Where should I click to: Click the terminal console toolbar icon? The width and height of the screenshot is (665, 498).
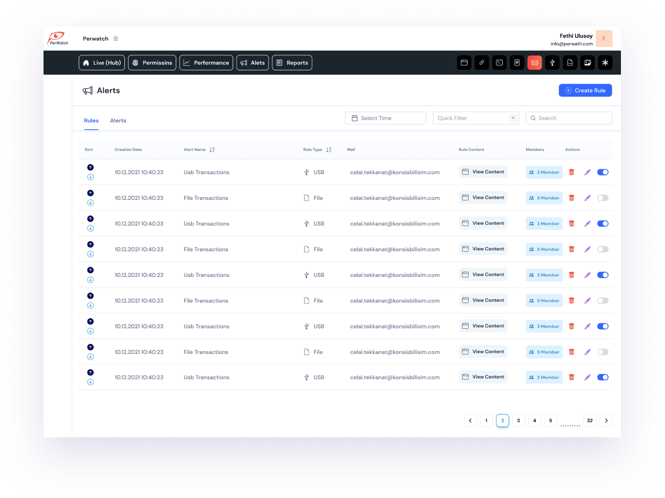coord(499,63)
